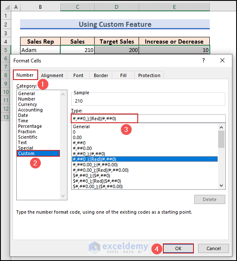Select the cell containing 210
237x261 pixels.
pos(77,50)
